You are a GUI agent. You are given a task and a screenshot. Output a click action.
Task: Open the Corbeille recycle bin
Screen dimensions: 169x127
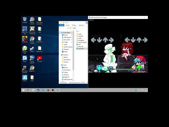(25, 19)
